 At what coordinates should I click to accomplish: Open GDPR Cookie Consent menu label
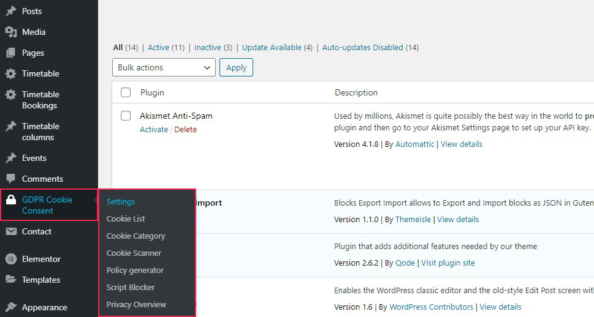coord(47,205)
